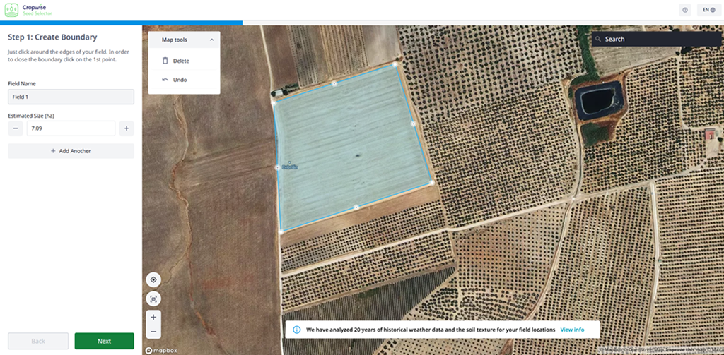Click the Cropwise Seed Selector logo
Image resolution: width=724 pixels, height=355 pixels.
pos(28,10)
